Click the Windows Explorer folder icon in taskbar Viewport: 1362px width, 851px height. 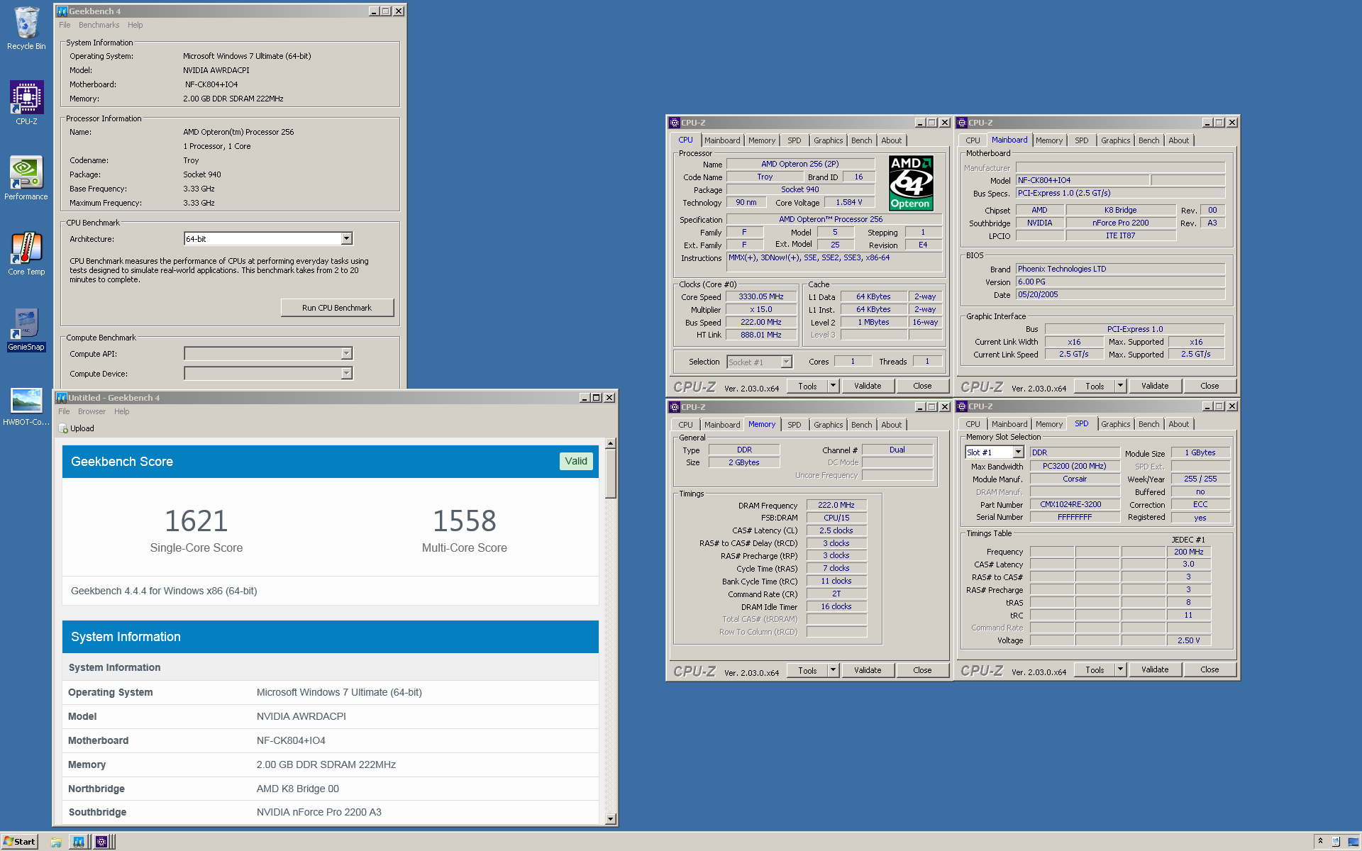[56, 842]
